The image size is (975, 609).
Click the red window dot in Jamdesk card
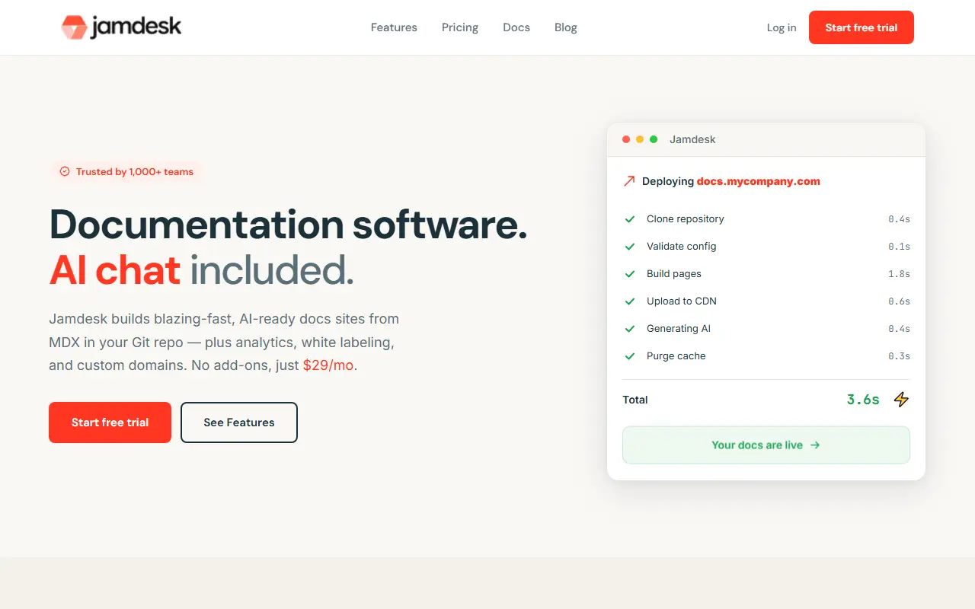pos(626,139)
